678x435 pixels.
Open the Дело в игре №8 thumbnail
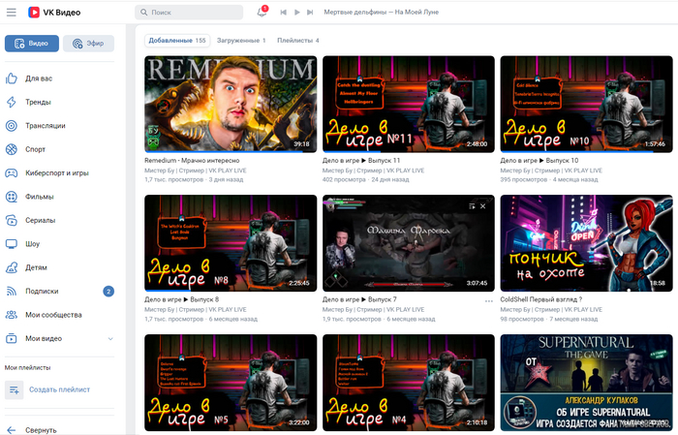click(x=231, y=243)
